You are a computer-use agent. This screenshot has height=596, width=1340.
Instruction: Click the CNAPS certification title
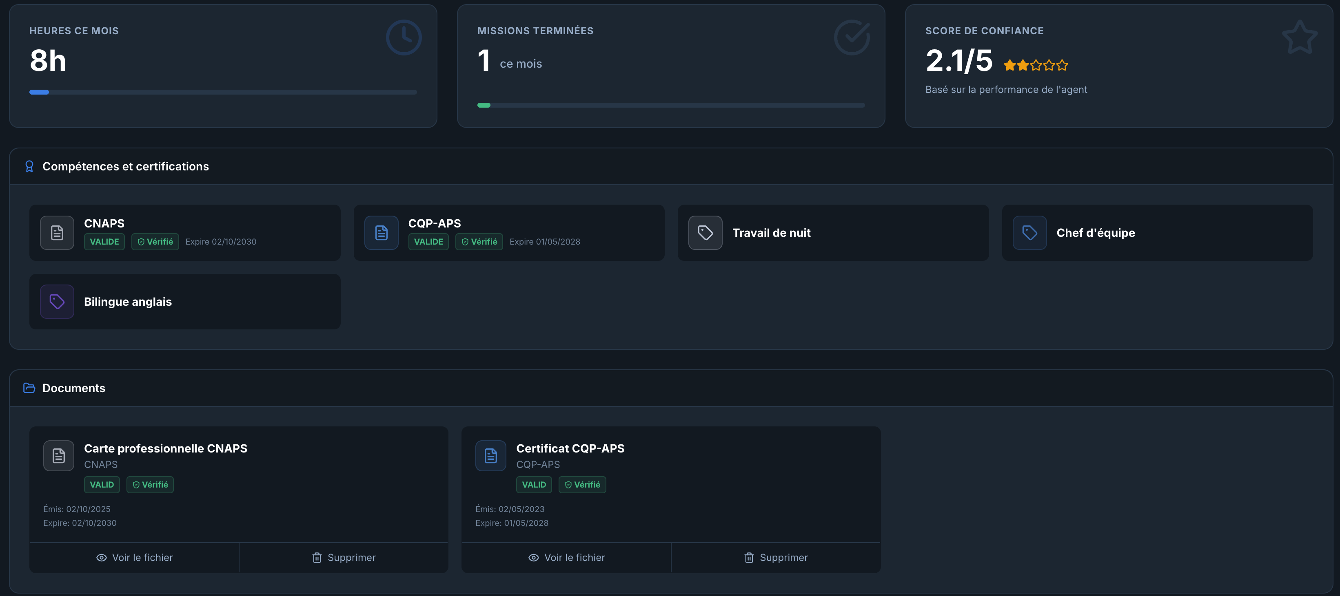click(x=104, y=223)
